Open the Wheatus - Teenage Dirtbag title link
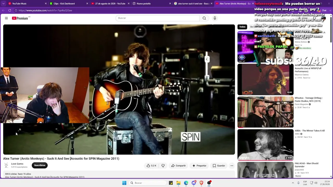 pos(308,99)
